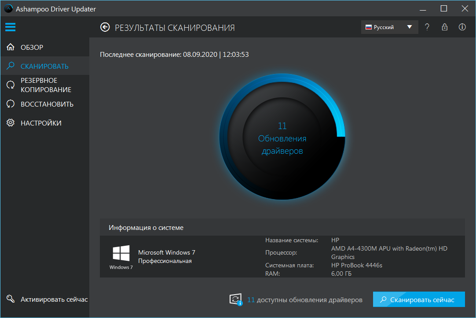Open НАСТРОЙКИ section
Image resolution: width=476 pixels, height=318 pixels.
coord(45,123)
